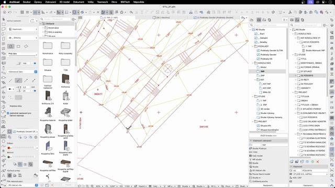Select the Kotel library object
335x188 pixels.
click(65, 96)
